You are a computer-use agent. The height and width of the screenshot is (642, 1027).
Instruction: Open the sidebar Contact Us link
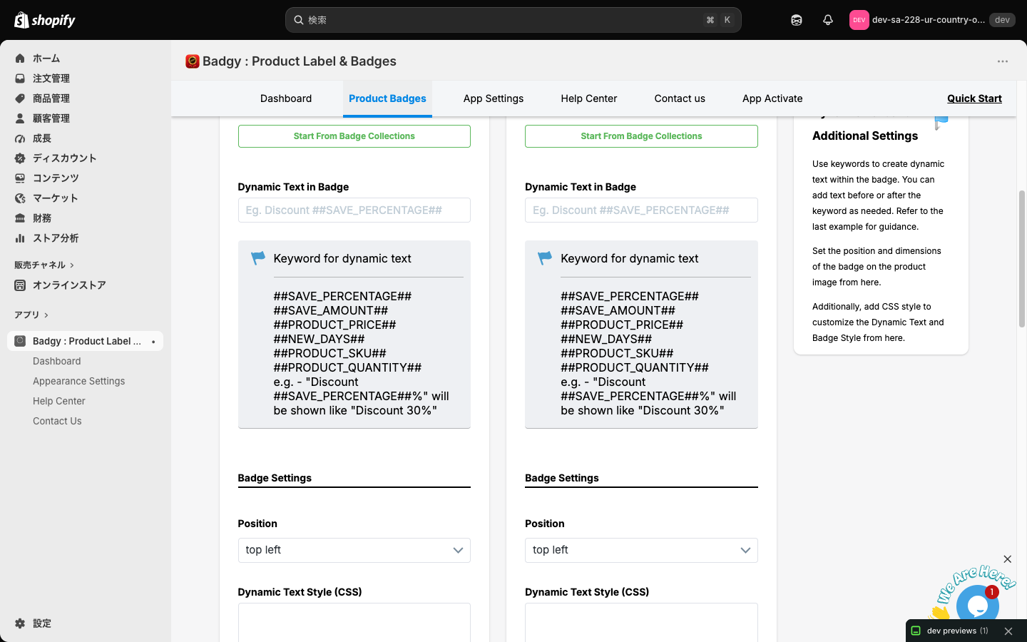57,421
